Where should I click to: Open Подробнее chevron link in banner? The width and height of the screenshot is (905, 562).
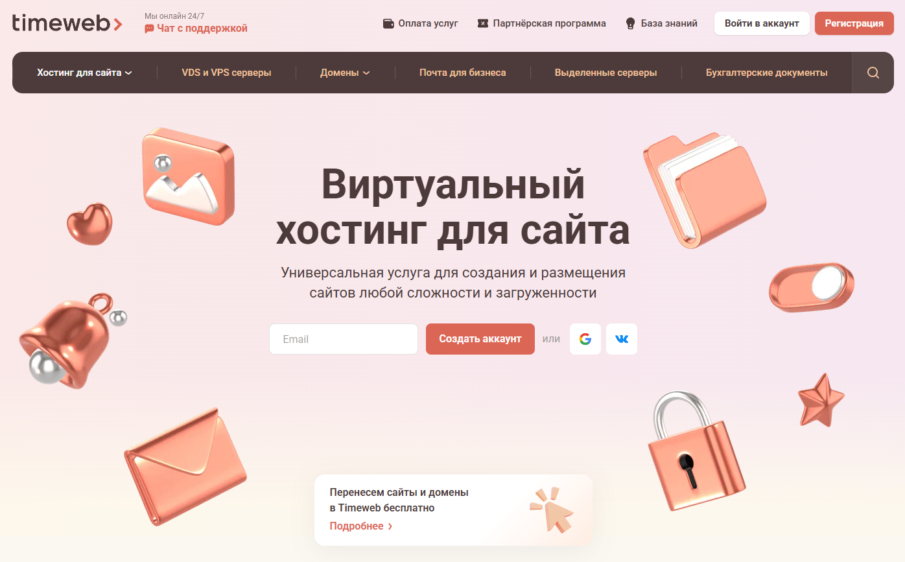click(x=361, y=526)
